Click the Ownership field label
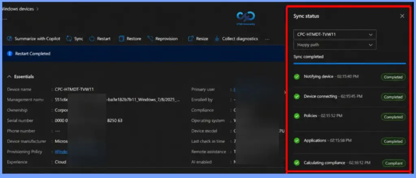Screen dimensions: 416x178 pyautogui.click(x=17, y=110)
